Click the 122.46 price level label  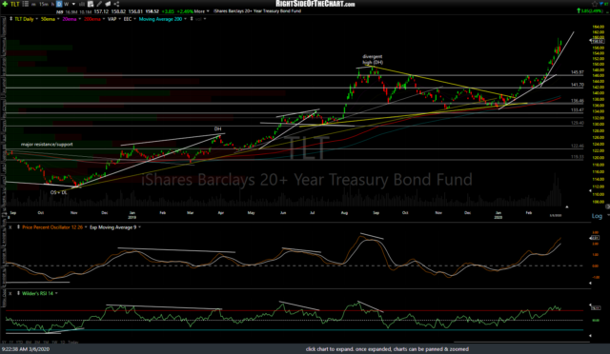click(x=577, y=147)
